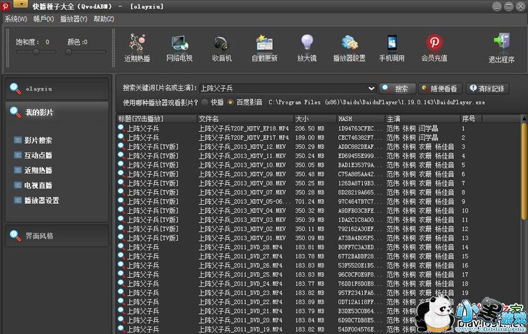Click size value 206.50 MB

click(x=309, y=128)
